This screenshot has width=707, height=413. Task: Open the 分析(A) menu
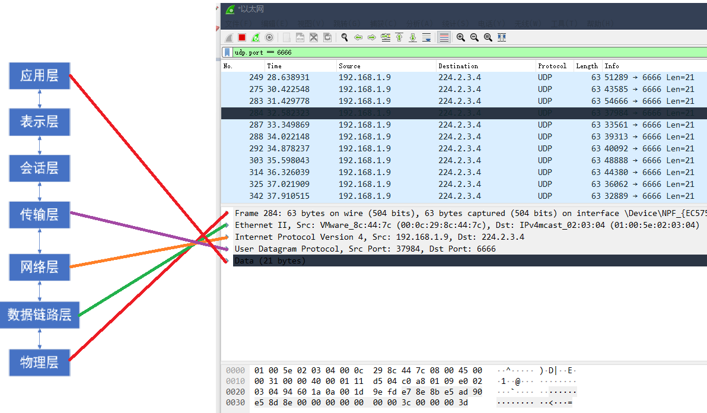(421, 24)
